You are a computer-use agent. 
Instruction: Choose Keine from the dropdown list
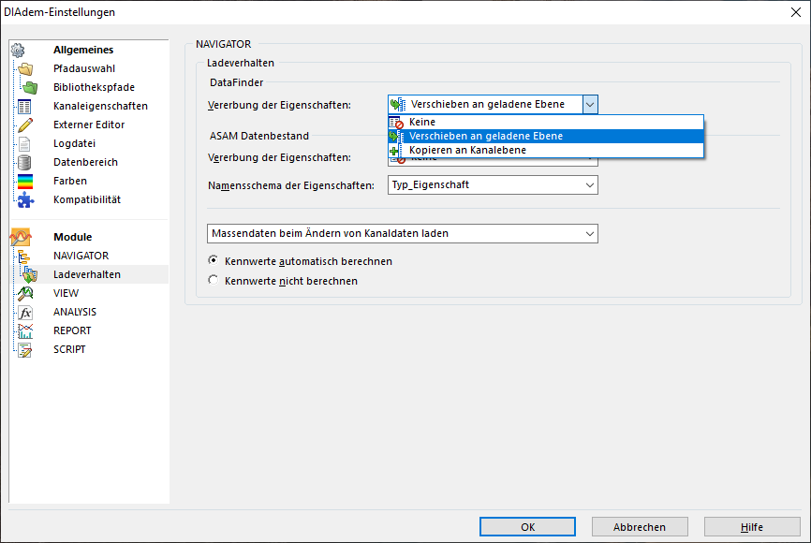tap(422, 122)
